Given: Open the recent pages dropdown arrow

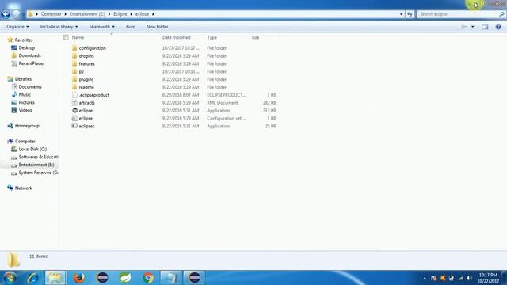Looking at the screenshot, I should [23, 14].
